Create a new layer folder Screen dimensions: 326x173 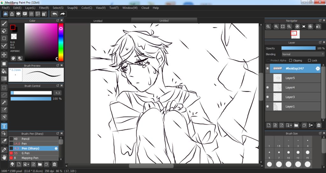pos(296,125)
